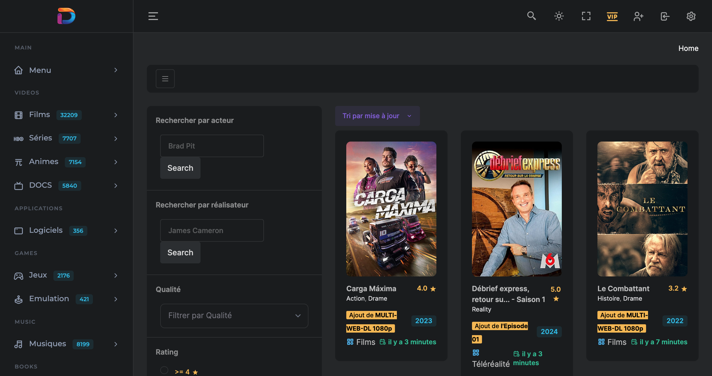This screenshot has height=376, width=712.
Task: Click the VIP icon in top bar
Action: [x=612, y=16]
